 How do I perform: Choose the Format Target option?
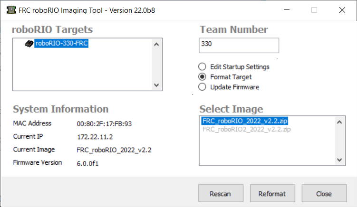(x=202, y=77)
